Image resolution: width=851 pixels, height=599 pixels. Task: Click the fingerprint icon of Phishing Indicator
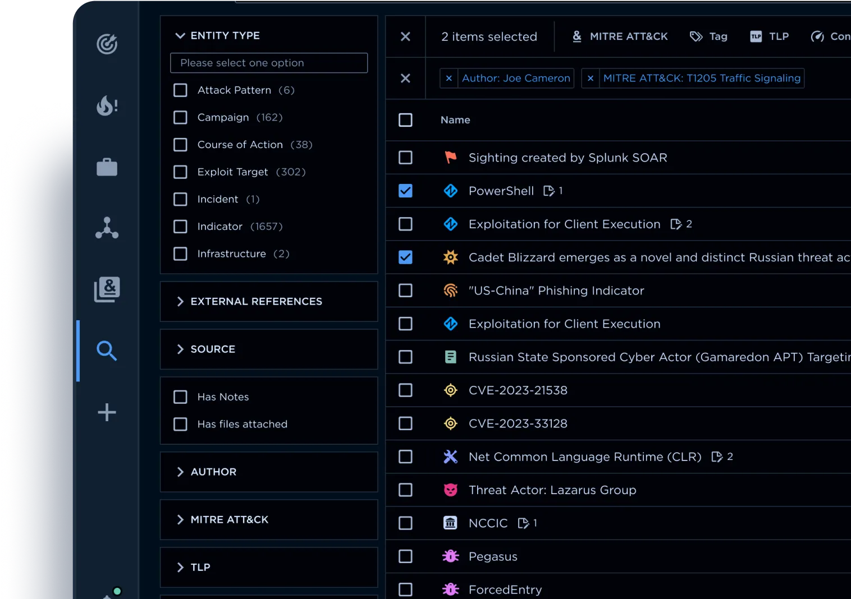(x=450, y=291)
